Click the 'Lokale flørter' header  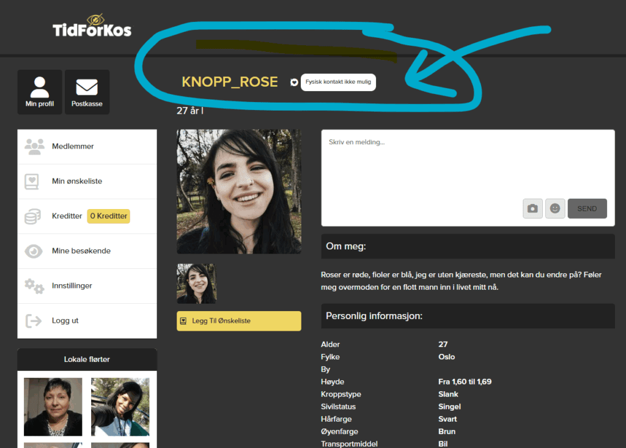(87, 359)
